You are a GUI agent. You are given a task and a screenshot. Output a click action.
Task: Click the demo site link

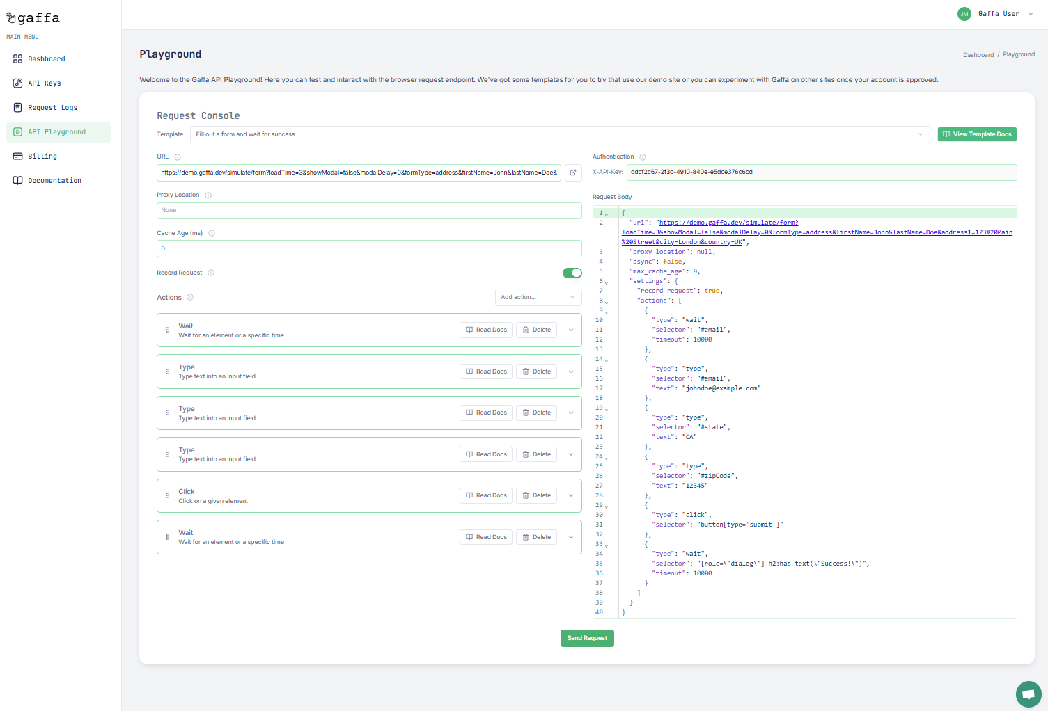(664, 80)
